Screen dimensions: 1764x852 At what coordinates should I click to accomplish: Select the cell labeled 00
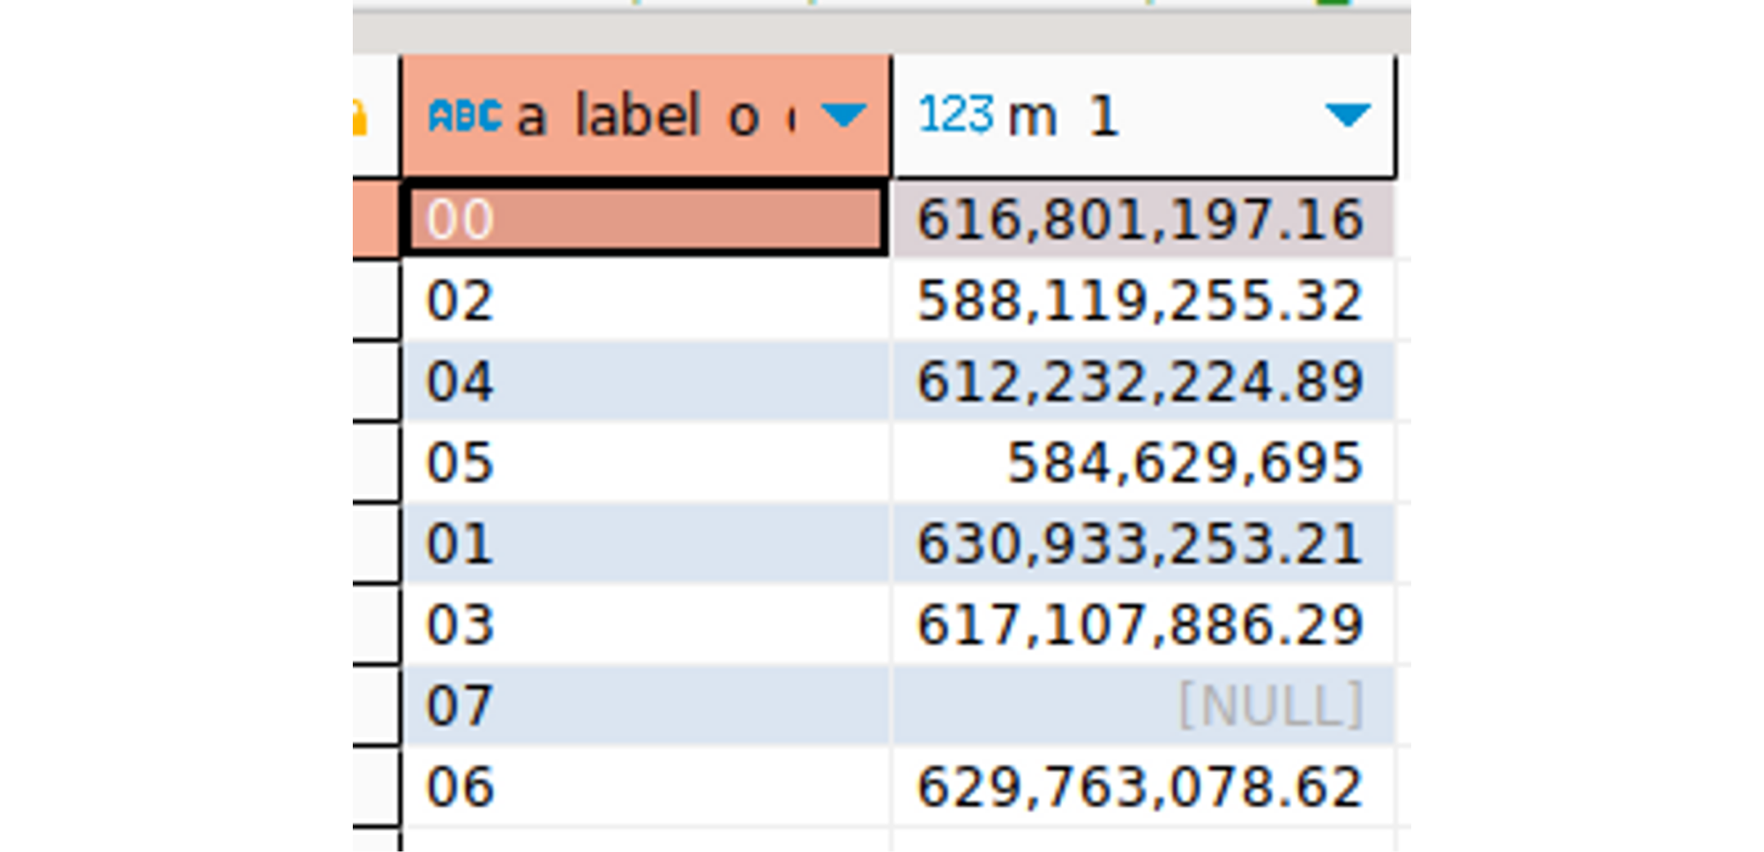(x=644, y=219)
